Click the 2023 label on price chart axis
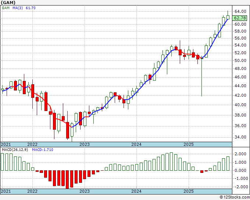The image size is (250, 200). point(85,144)
